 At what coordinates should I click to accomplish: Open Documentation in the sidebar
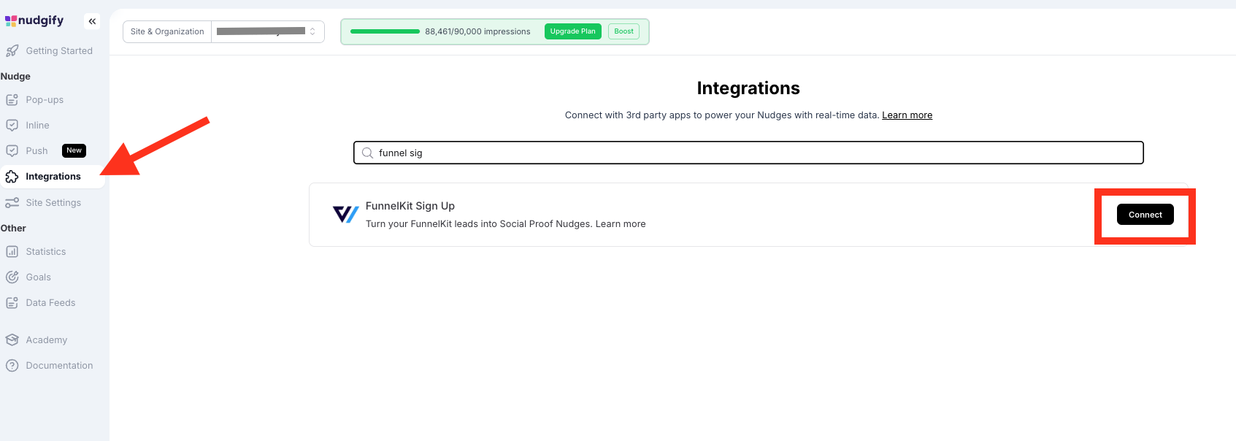point(59,366)
